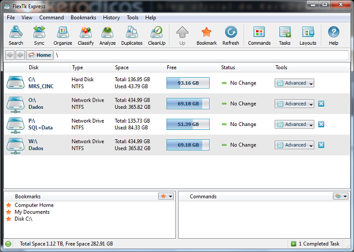Viewport: 354px width, 252px height.
Task: Select the O:\ network drive icon
Action: [15, 104]
